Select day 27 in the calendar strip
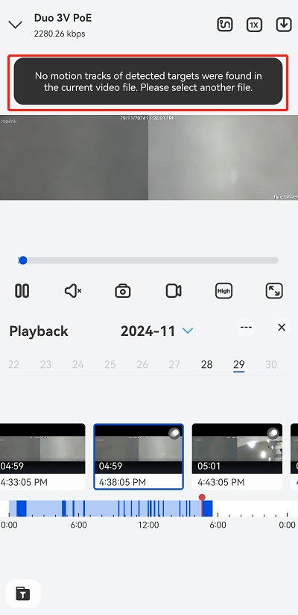 click(174, 365)
